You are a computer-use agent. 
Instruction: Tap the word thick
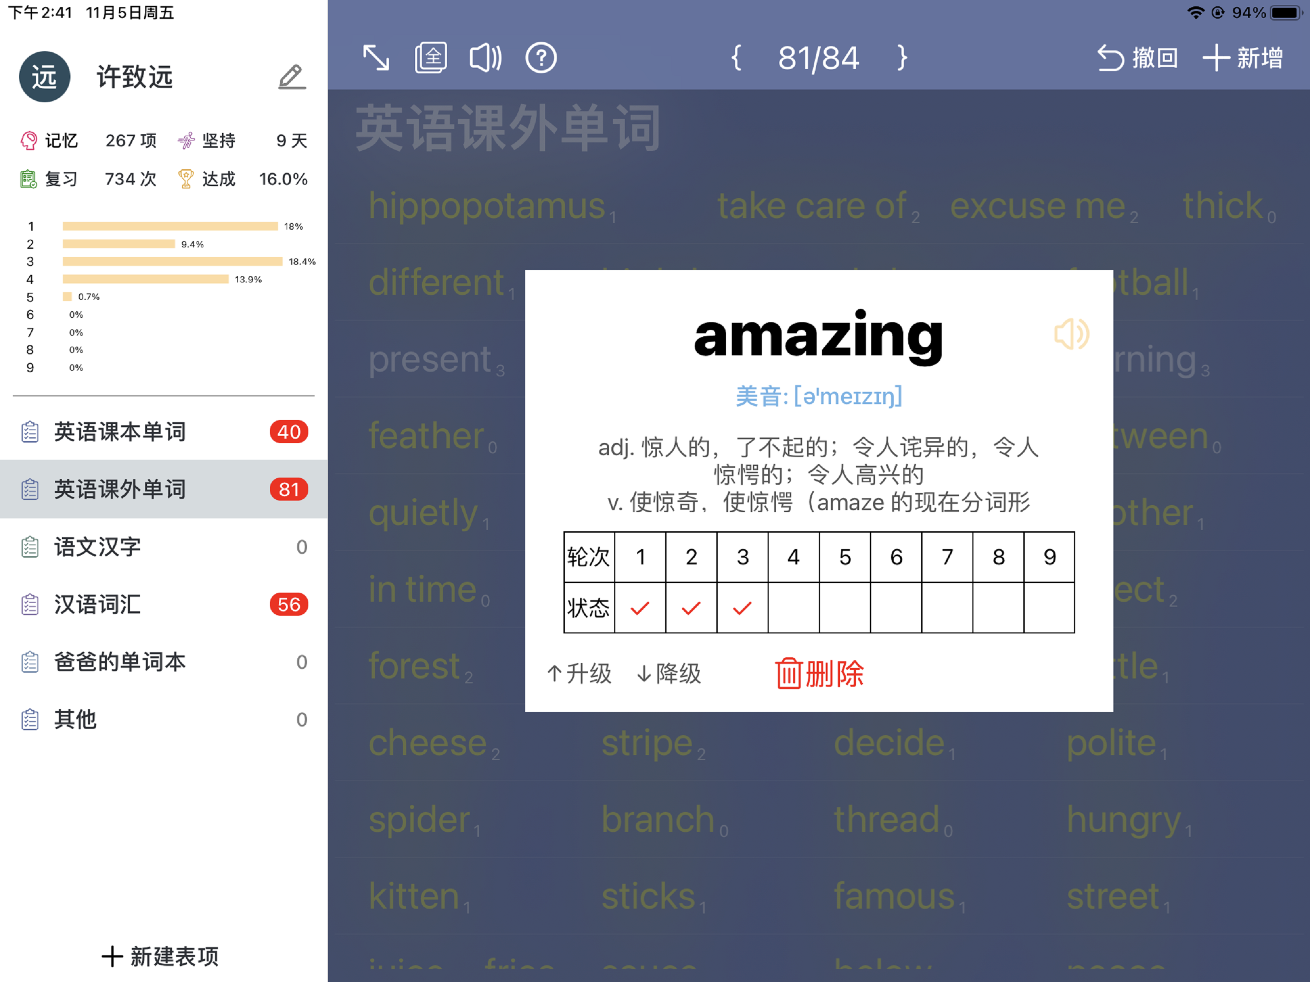1223,206
